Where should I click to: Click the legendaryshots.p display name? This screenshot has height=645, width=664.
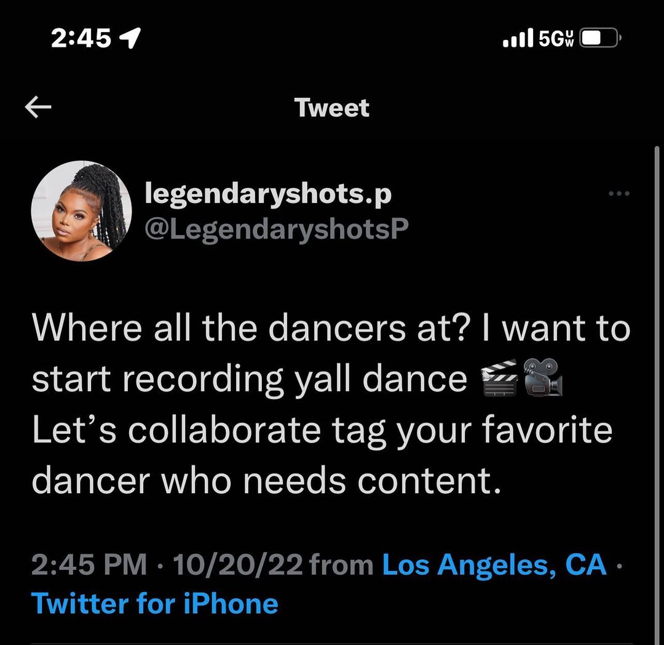pos(267,194)
